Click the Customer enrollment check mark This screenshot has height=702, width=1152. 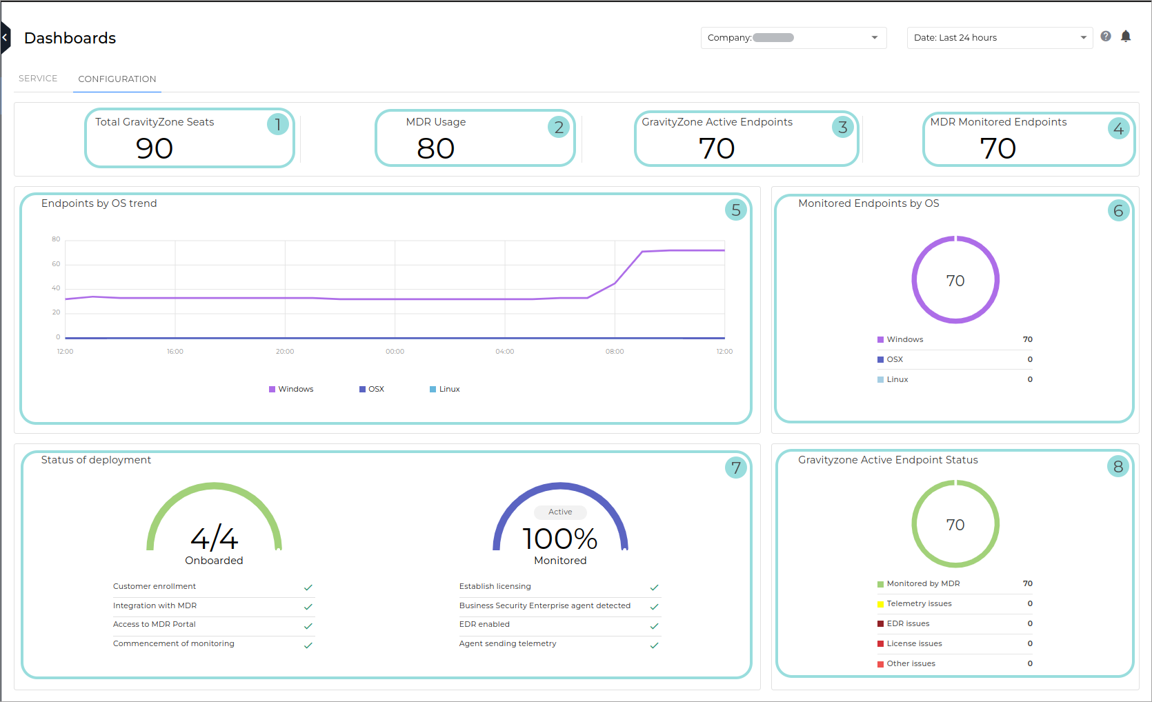[308, 588]
